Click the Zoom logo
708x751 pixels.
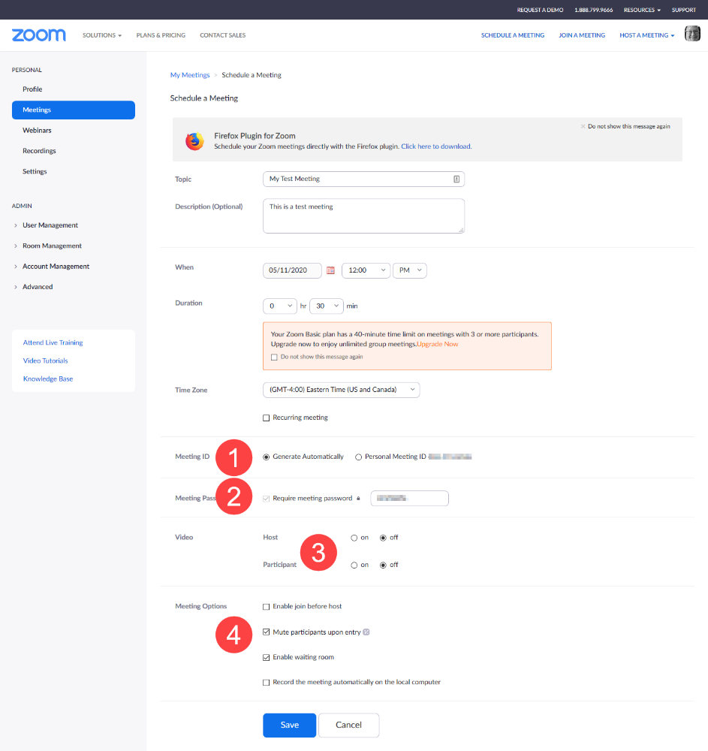[x=39, y=35]
